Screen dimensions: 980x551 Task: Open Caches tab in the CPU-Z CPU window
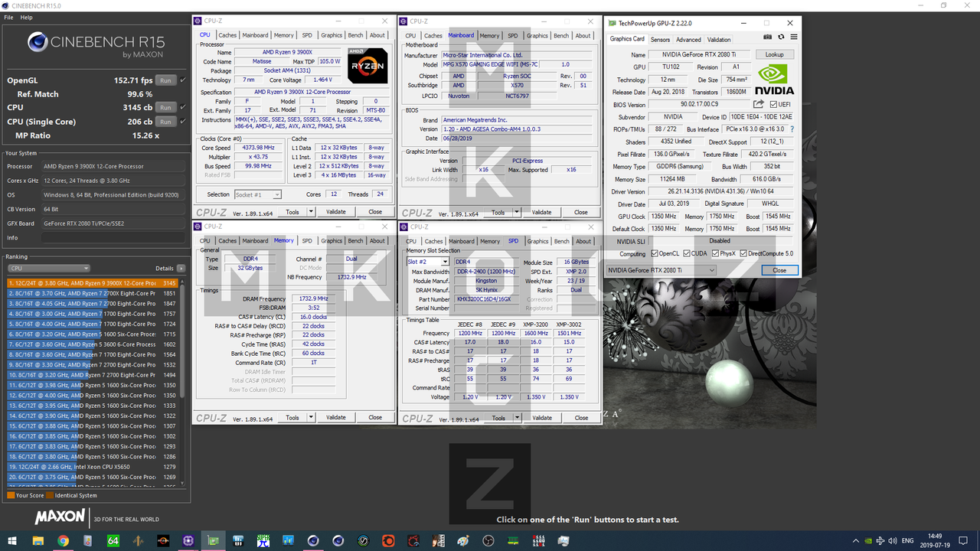227,35
